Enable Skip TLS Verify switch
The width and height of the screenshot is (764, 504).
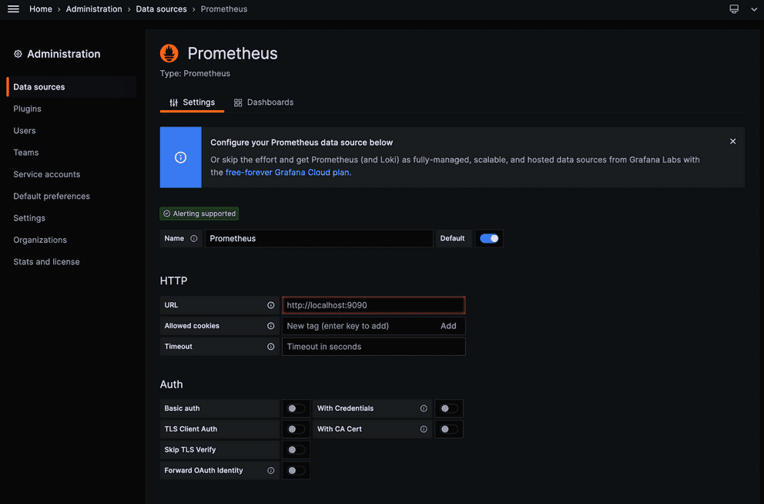click(296, 450)
